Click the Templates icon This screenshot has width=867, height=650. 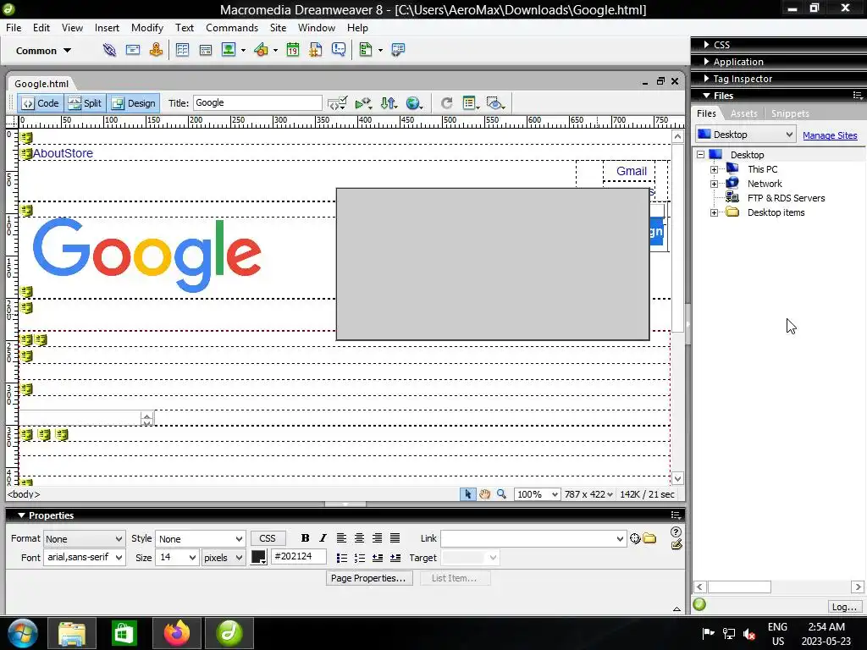pyautogui.click(x=366, y=50)
